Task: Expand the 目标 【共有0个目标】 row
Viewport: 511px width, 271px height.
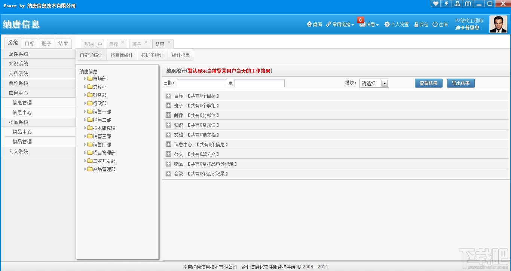Action: pyautogui.click(x=168, y=96)
